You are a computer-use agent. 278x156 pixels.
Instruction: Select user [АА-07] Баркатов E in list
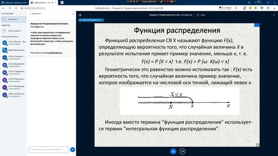[14, 65]
